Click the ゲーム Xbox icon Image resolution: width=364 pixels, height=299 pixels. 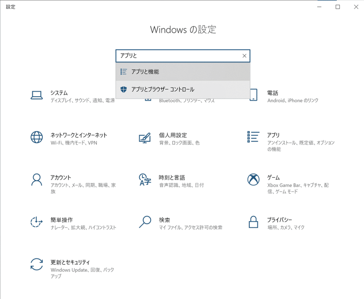click(x=253, y=180)
